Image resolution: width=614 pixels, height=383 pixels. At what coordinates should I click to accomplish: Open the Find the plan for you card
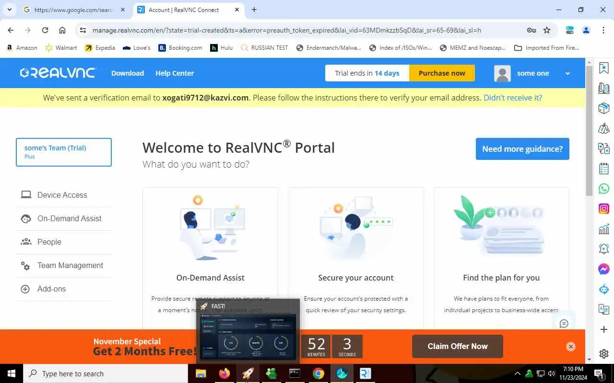(x=501, y=259)
